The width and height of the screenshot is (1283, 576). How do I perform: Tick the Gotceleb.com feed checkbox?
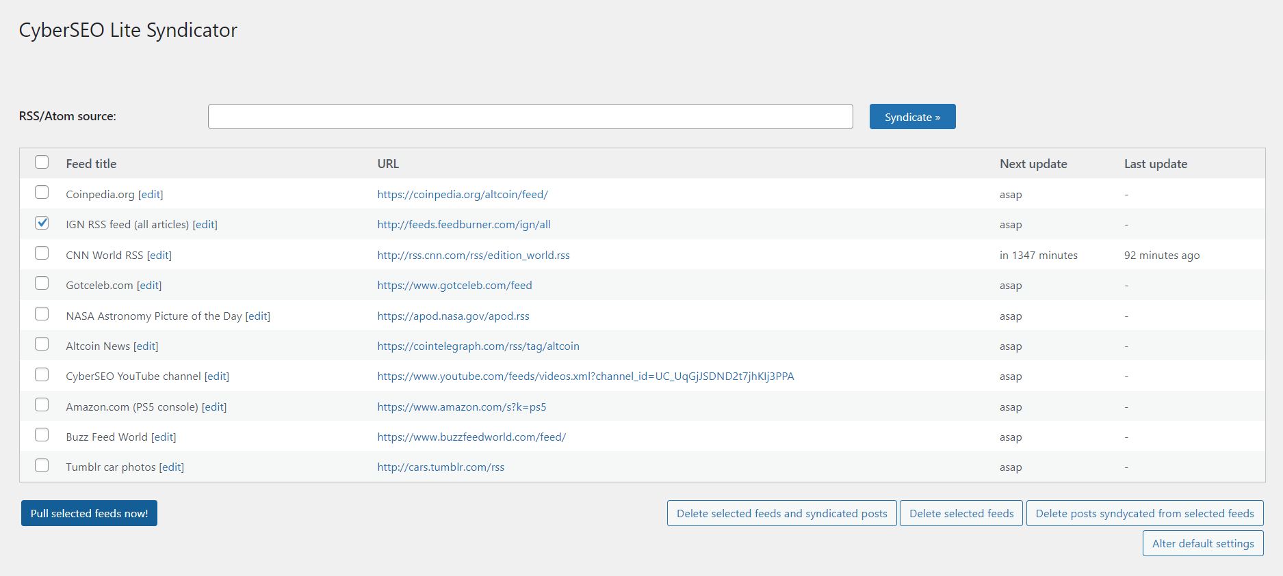[42, 283]
